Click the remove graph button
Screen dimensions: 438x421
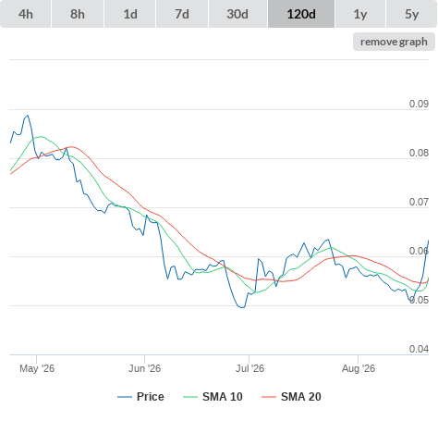point(394,42)
